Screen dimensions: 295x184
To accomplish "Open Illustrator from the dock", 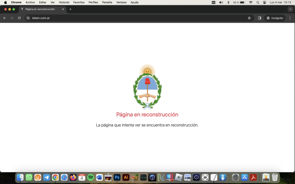I will (126, 177).
